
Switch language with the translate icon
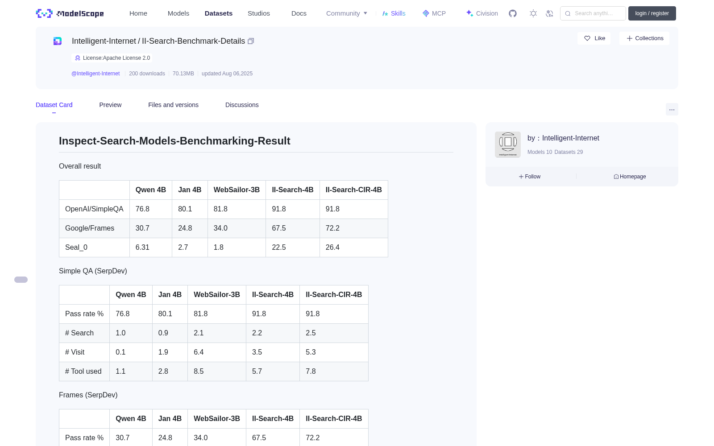[x=549, y=13]
